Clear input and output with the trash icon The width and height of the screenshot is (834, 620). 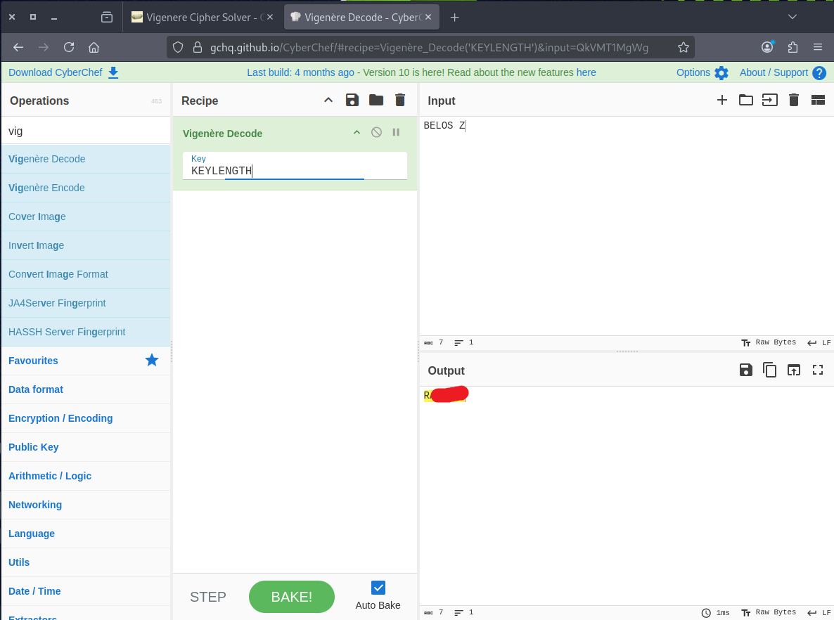click(x=794, y=101)
